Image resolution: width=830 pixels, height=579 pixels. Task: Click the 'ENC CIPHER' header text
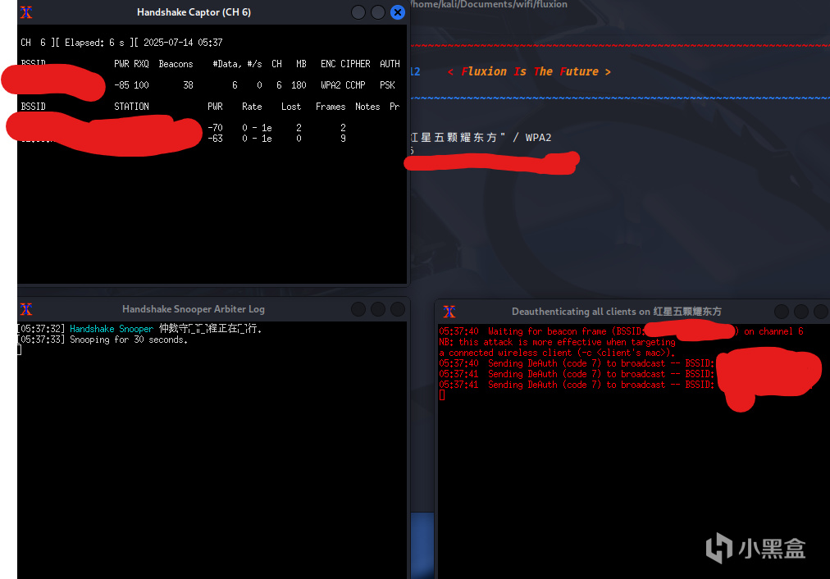coord(345,64)
